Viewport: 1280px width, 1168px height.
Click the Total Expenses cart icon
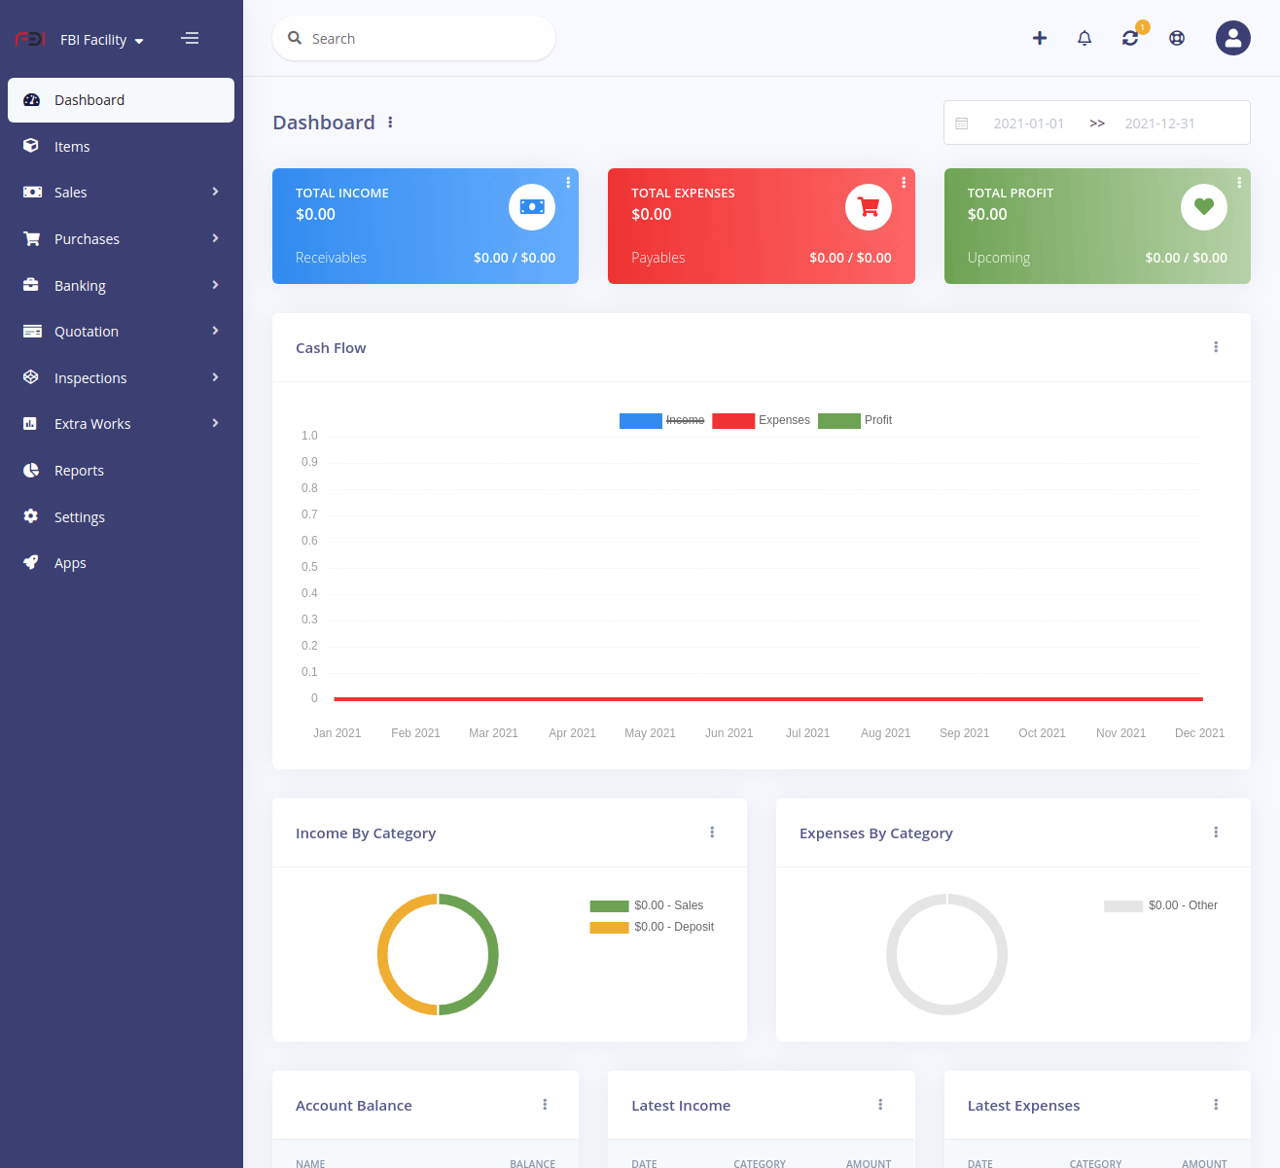point(868,207)
